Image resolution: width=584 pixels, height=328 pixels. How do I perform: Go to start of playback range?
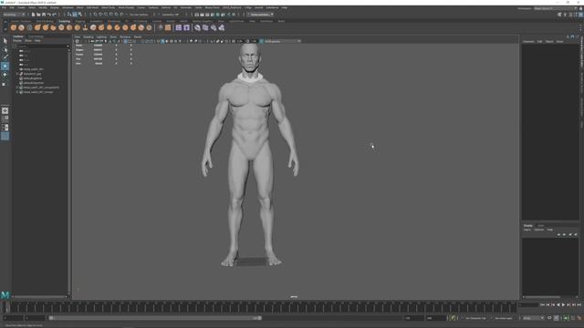[542, 304]
